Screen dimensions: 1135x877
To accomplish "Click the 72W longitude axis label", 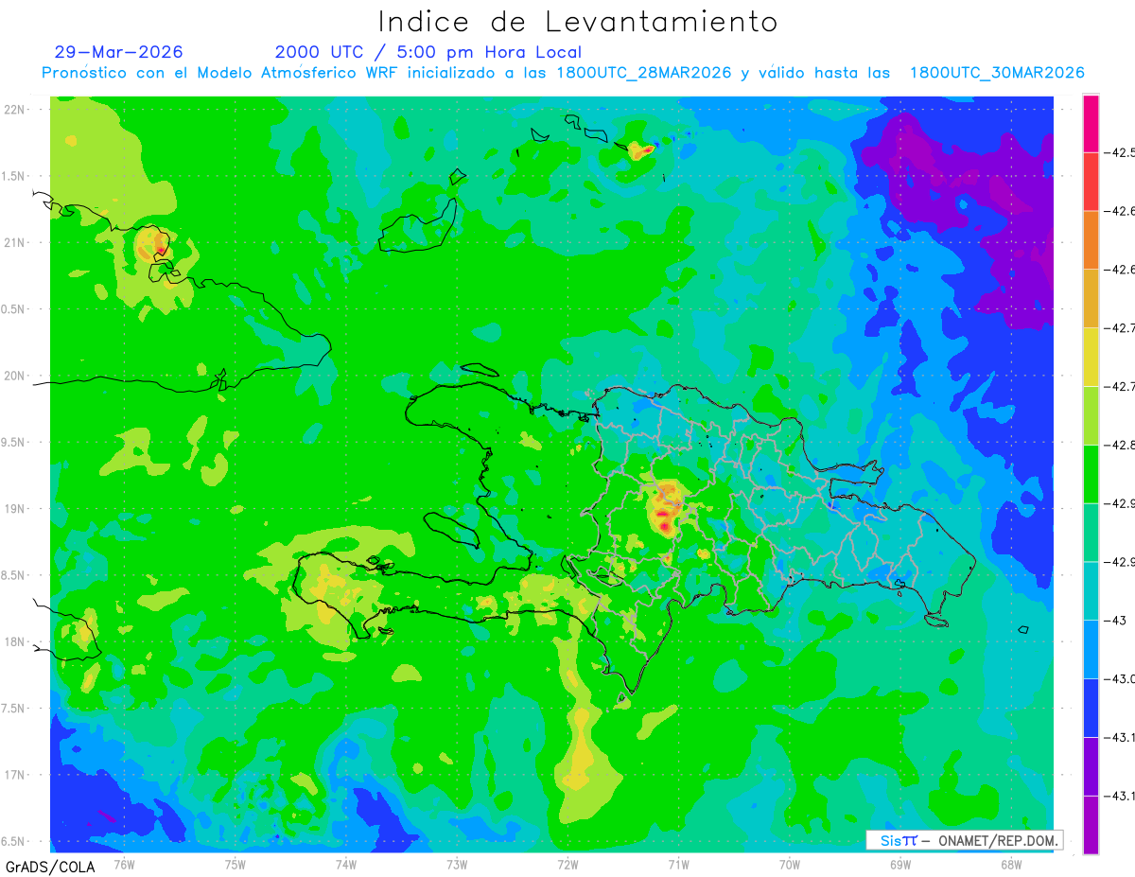I will [x=567, y=864].
